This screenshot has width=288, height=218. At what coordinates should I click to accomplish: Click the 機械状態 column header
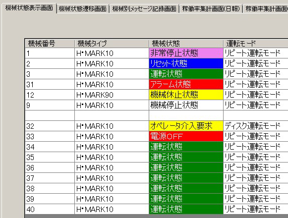click(186, 44)
